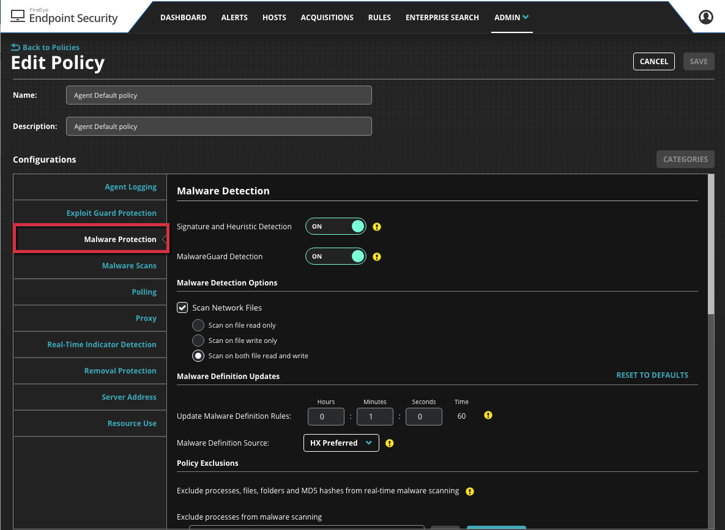Select Polling configuration

coord(90,292)
